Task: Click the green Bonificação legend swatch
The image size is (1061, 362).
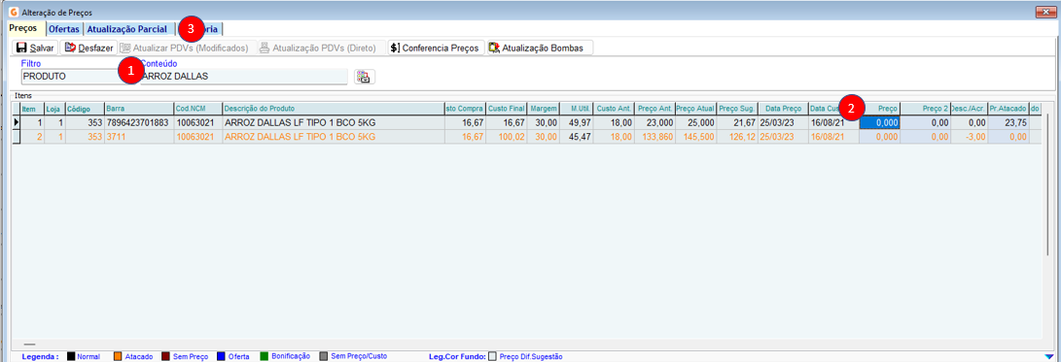Action: point(265,356)
